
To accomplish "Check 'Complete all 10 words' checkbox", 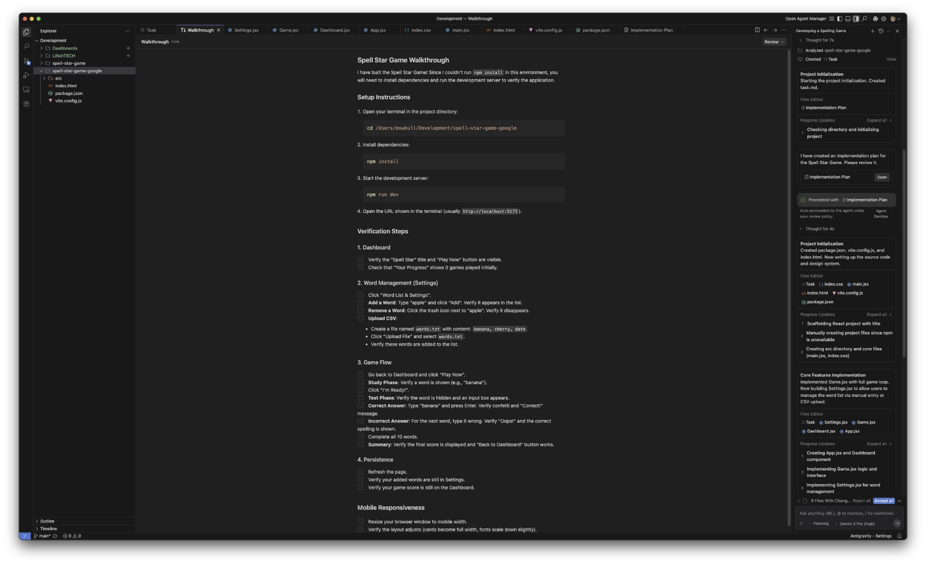I will (360, 437).
